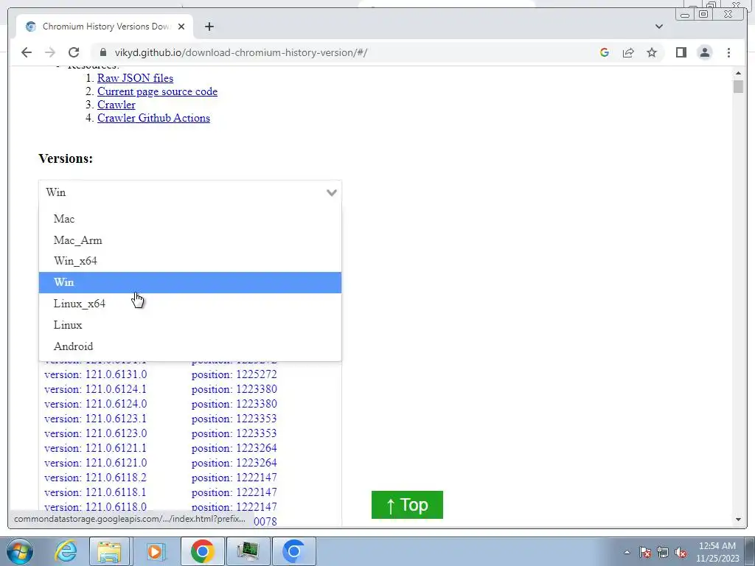The width and height of the screenshot is (755, 566).
Task: Open version 121.0.6131.0 link
Action: (x=95, y=374)
